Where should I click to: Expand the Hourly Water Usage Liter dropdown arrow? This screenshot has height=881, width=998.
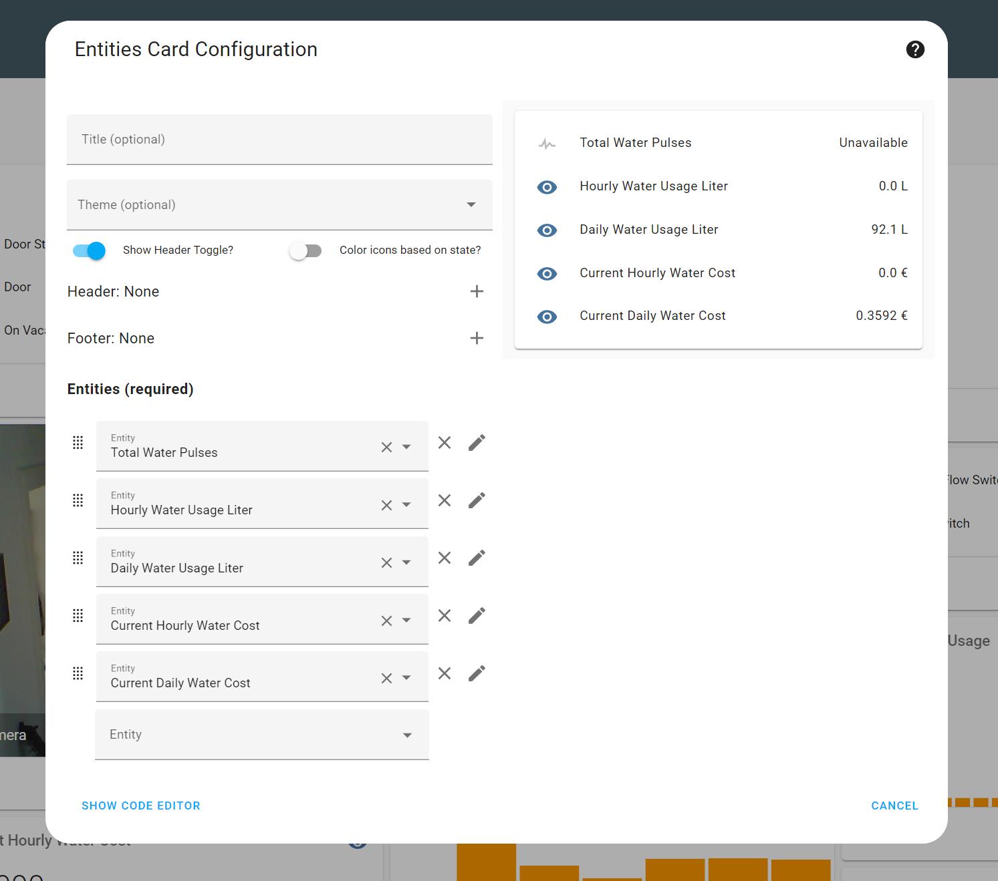[406, 506]
